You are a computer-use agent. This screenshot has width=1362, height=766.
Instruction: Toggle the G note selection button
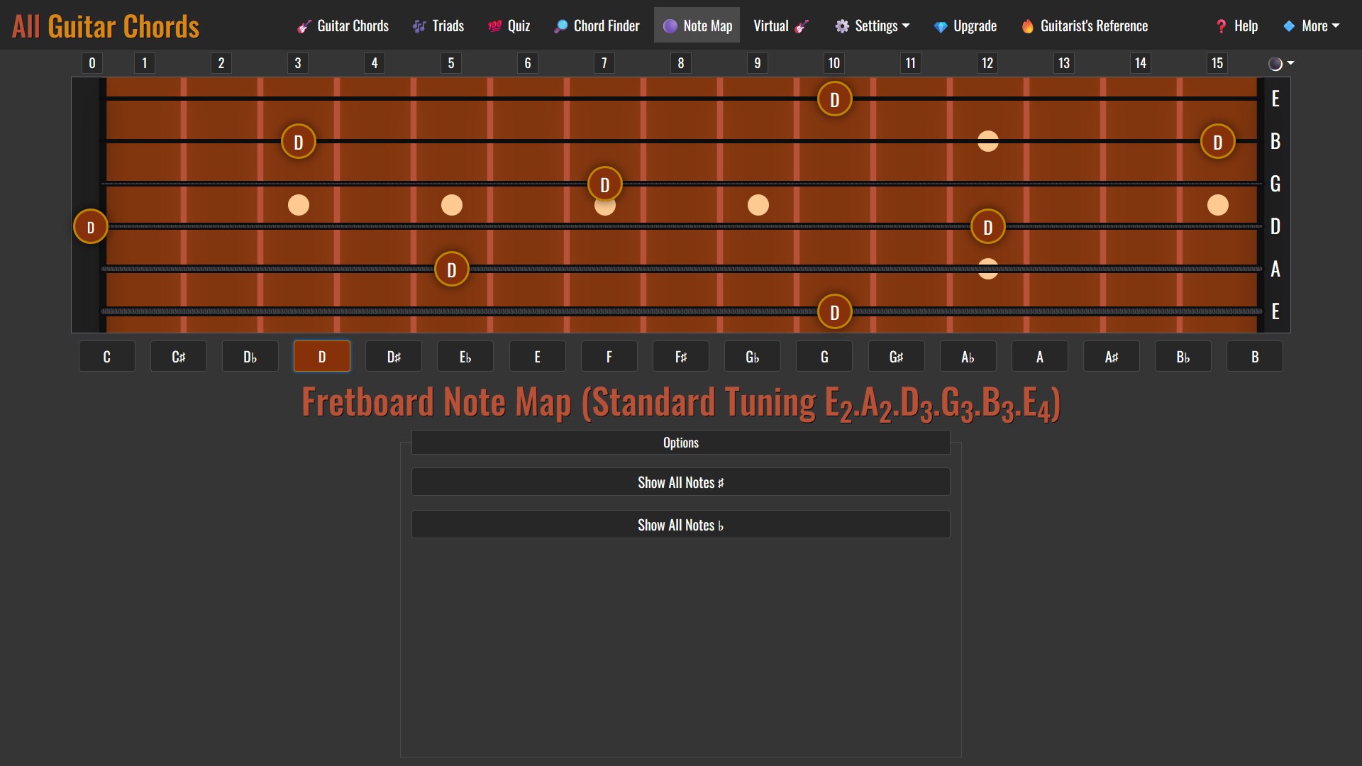coord(824,357)
